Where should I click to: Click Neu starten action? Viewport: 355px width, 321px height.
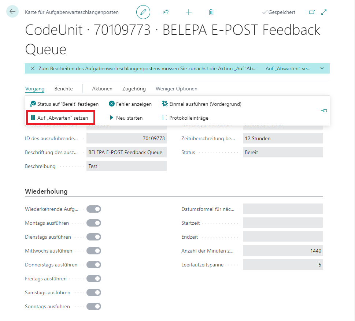pyautogui.click(x=126, y=118)
